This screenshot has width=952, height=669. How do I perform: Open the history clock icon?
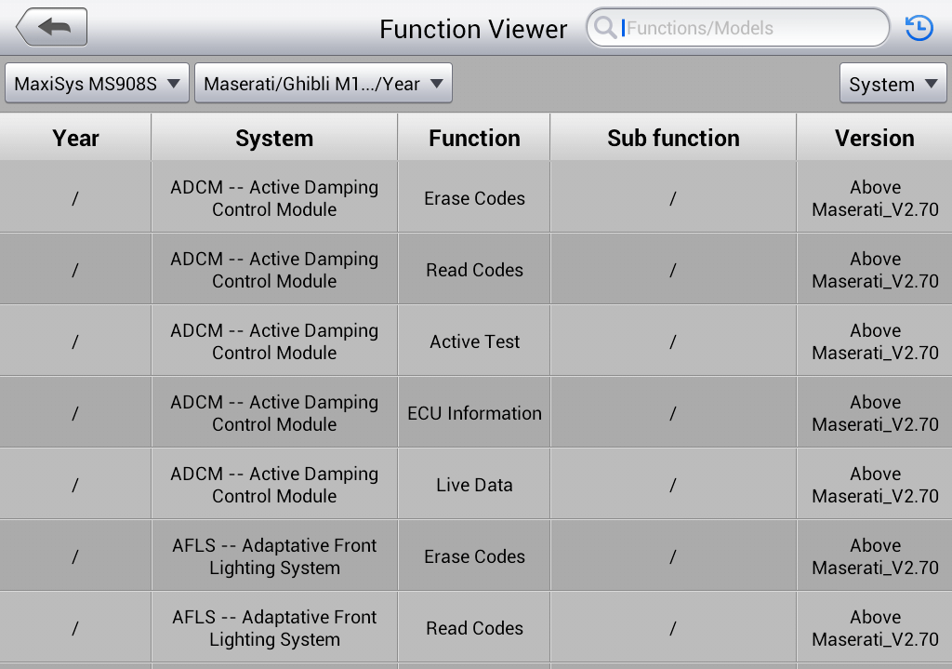pos(919,28)
